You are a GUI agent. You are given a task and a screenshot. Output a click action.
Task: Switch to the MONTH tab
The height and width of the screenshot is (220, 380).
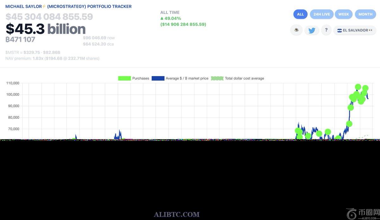(365, 14)
